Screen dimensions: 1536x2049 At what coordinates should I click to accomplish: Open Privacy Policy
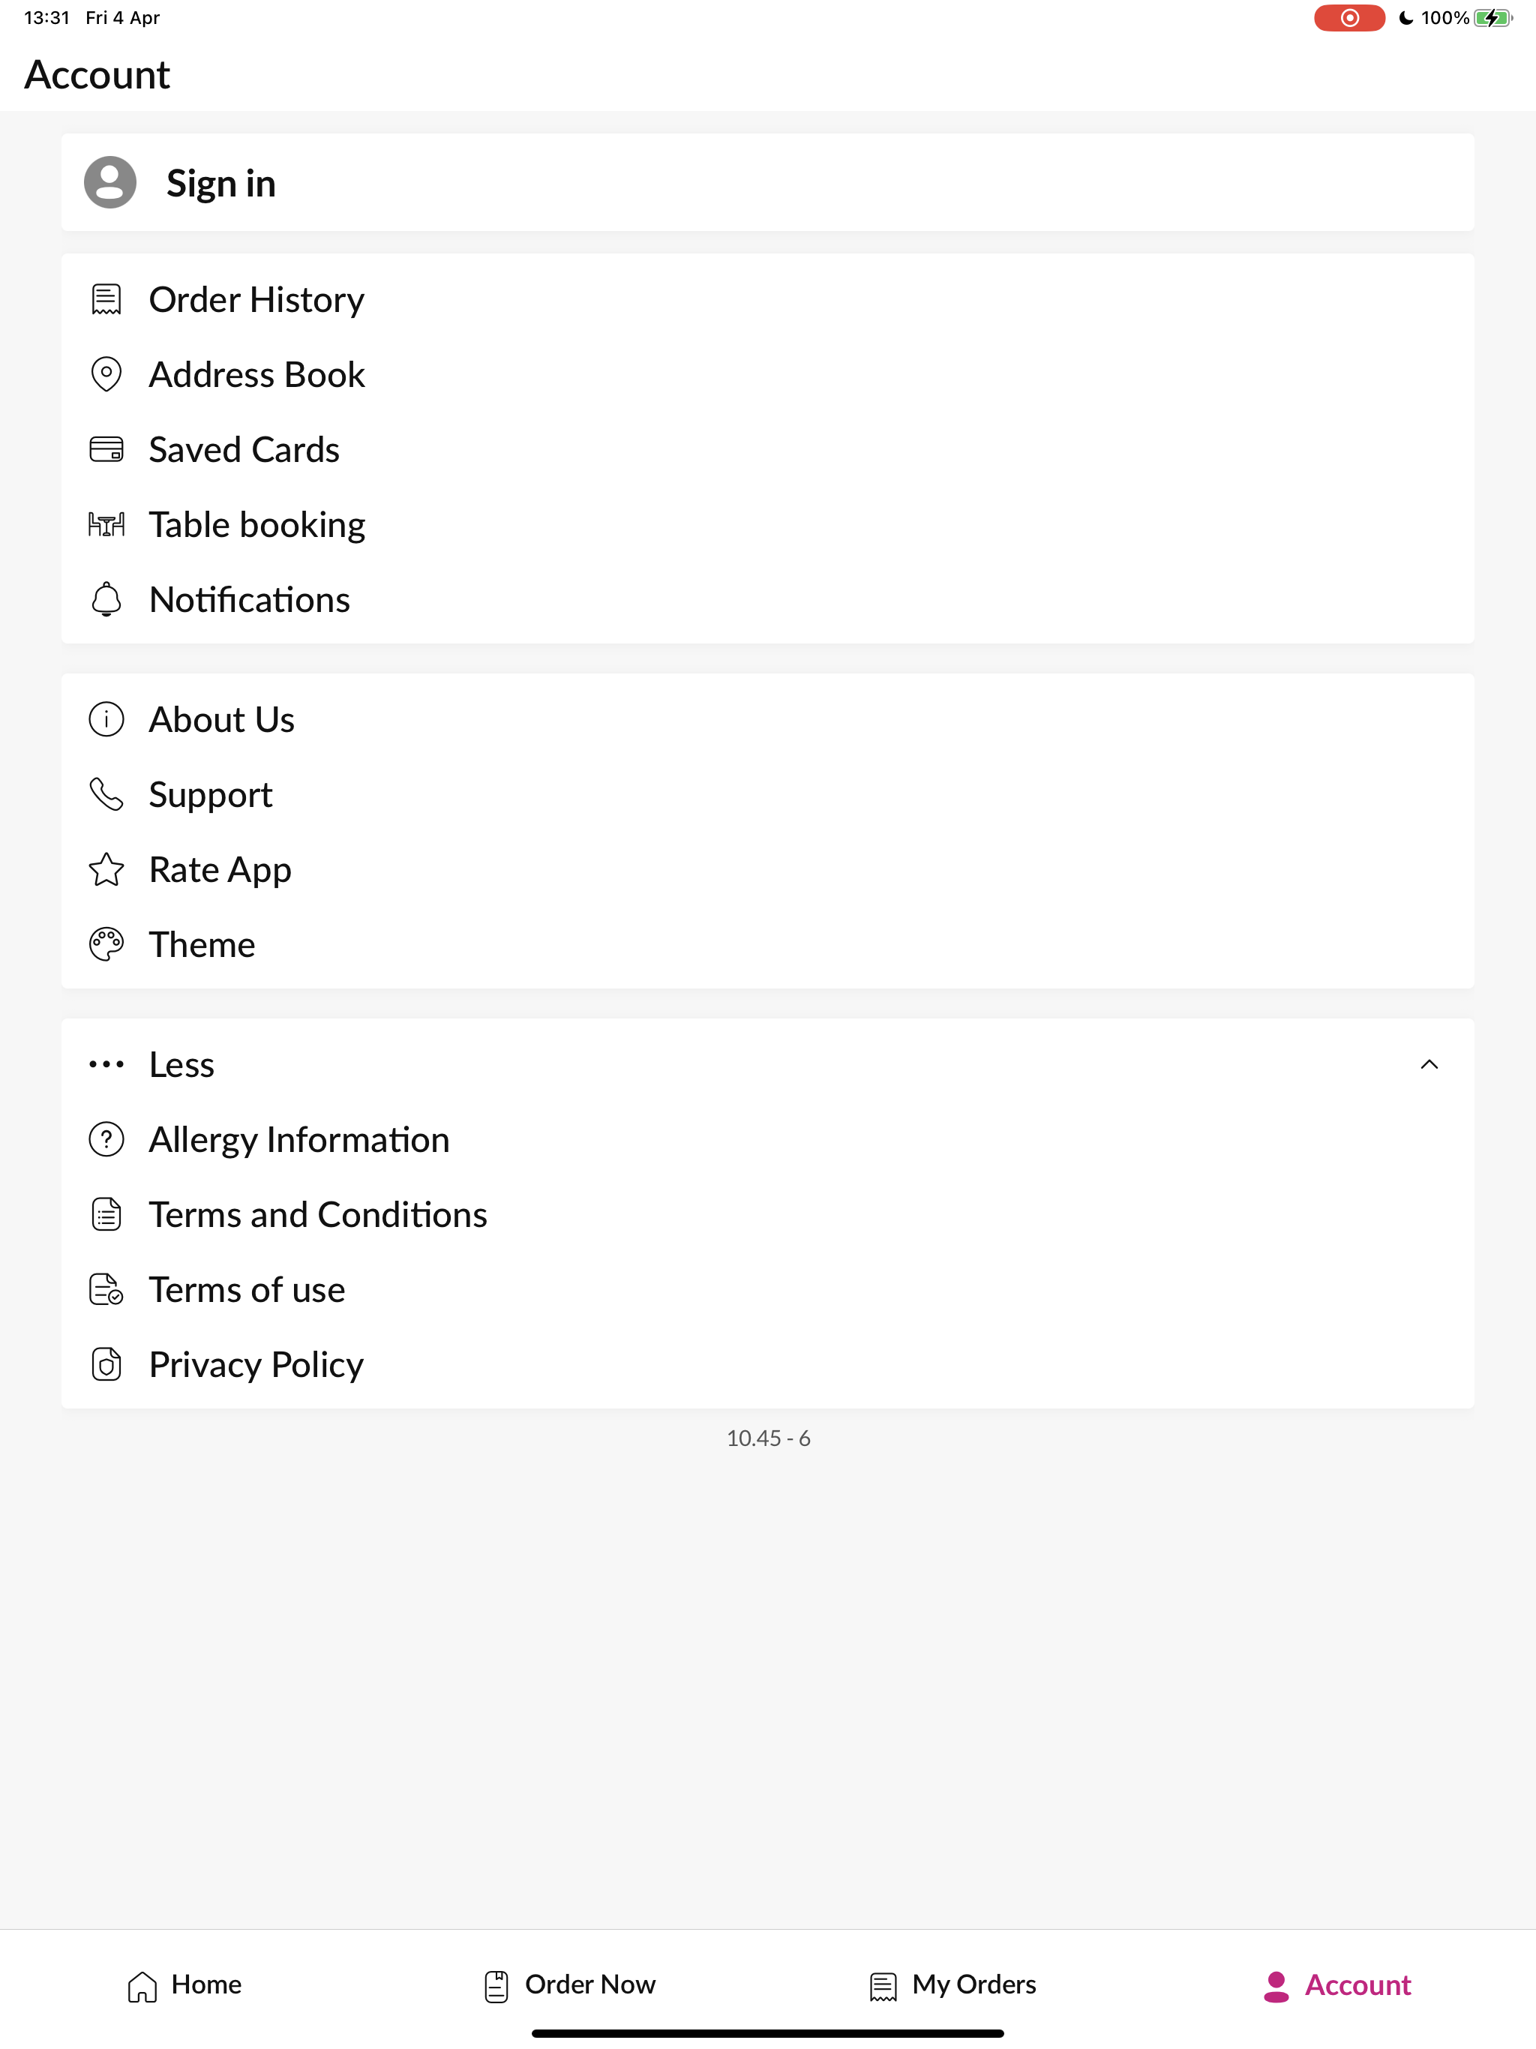coord(768,1364)
